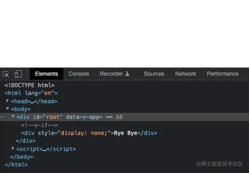This screenshot has height=173, width=249.
Task: Select the div id="root" data-v-app row
Action: point(124,117)
